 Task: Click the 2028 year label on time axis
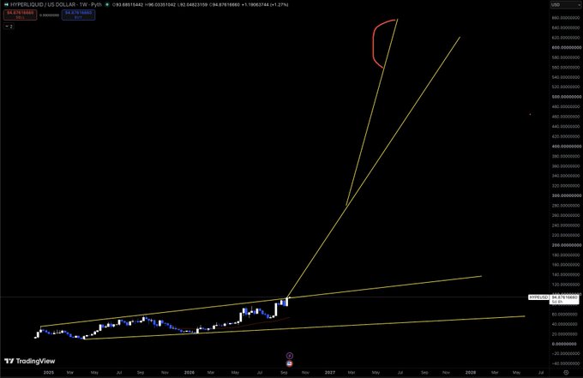click(x=471, y=372)
